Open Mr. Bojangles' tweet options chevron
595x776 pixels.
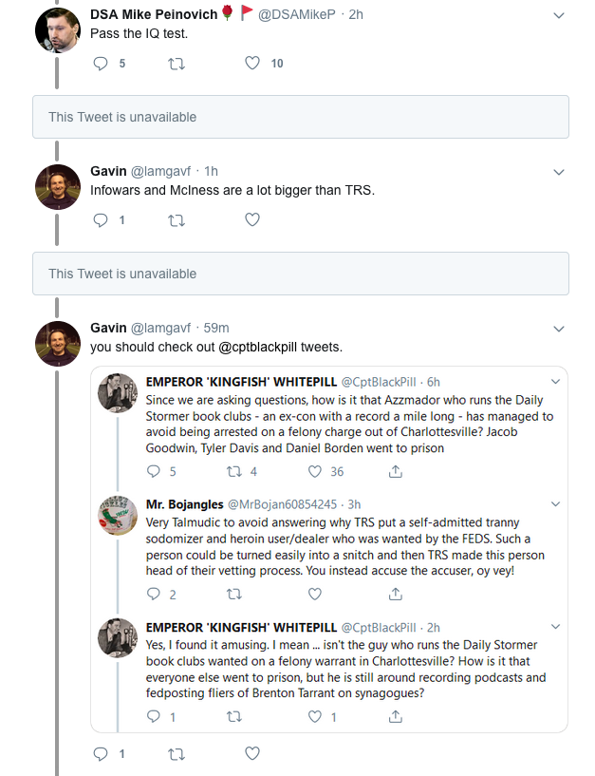(554, 504)
